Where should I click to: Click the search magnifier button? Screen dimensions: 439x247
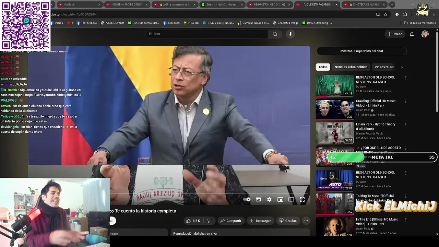coord(275,34)
